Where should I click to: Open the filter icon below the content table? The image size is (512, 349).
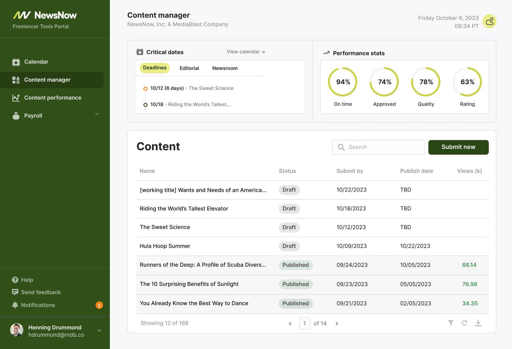click(x=451, y=323)
